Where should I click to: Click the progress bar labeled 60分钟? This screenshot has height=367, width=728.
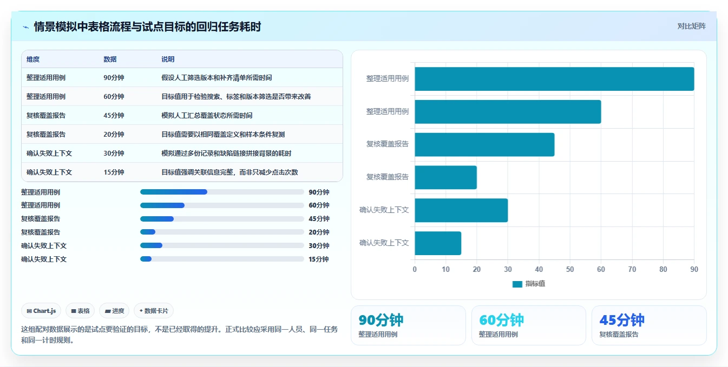(222, 205)
